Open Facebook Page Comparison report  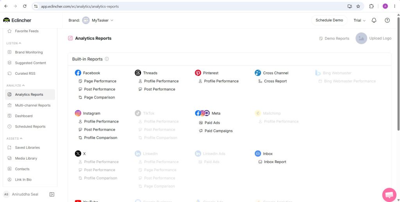point(97,97)
